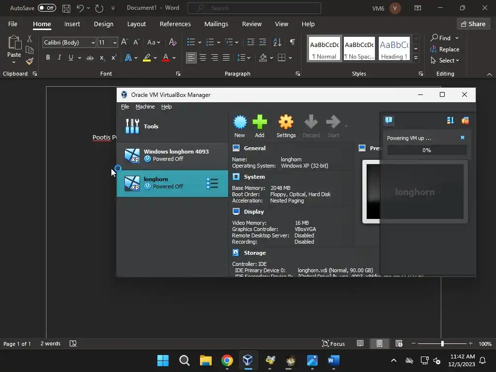Decrease paragraph indent

251,42
